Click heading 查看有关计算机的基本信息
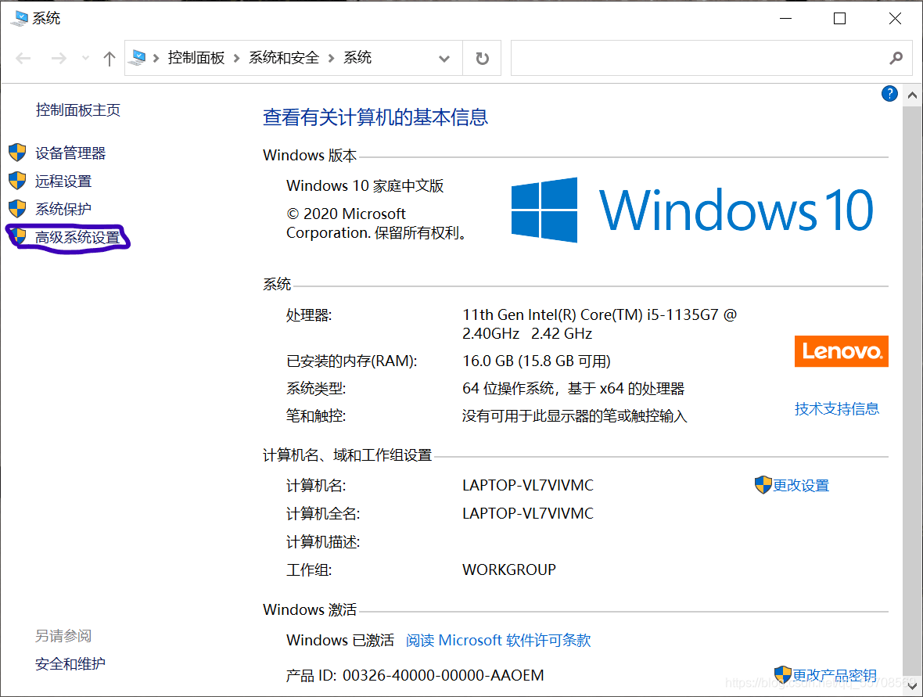The width and height of the screenshot is (923, 697). (x=375, y=117)
